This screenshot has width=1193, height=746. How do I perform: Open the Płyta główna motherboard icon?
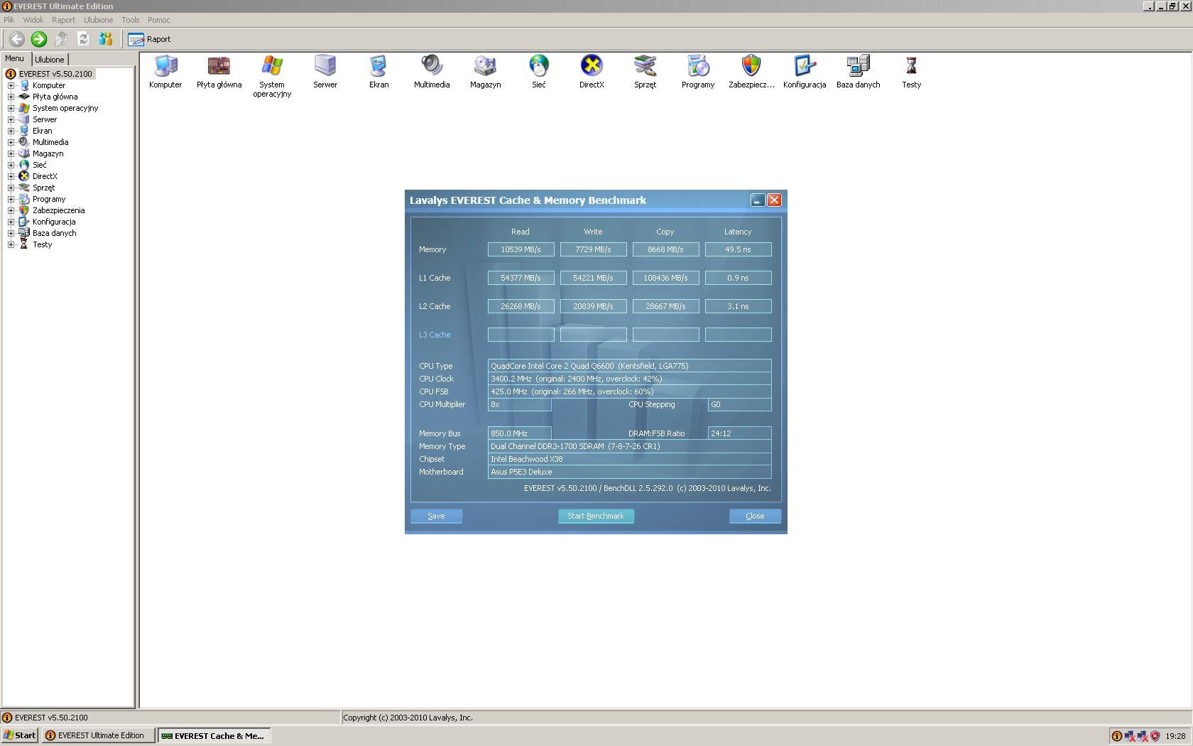(219, 66)
